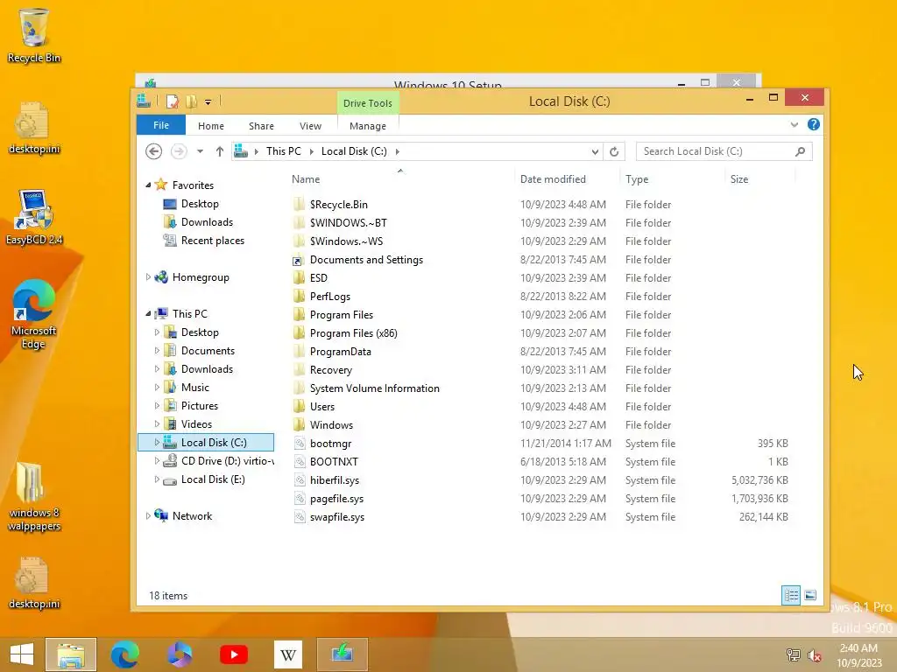Switch to Details view in status bar
The height and width of the screenshot is (672, 897).
pyautogui.click(x=791, y=595)
